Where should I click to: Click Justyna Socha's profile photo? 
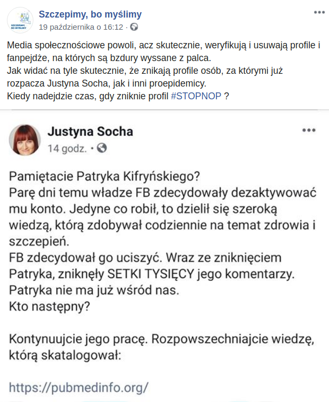coord(25,140)
